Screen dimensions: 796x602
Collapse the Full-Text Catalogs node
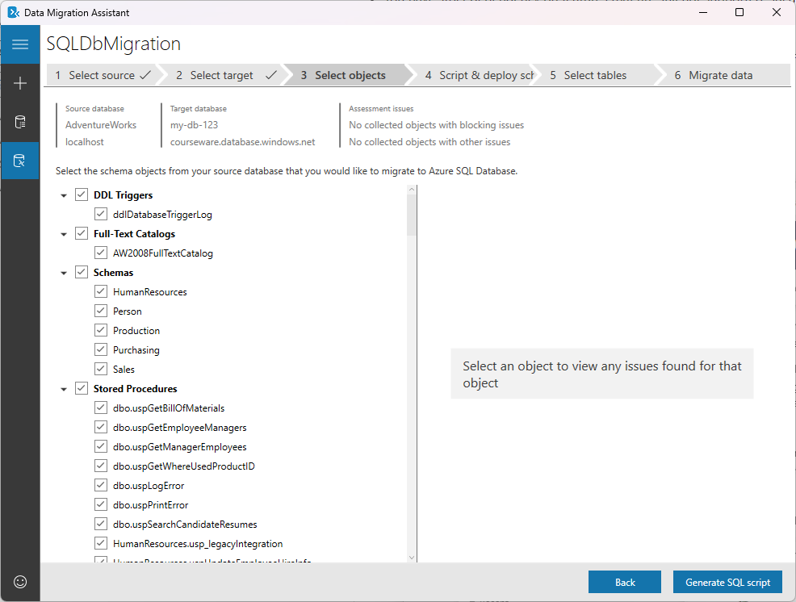click(64, 233)
